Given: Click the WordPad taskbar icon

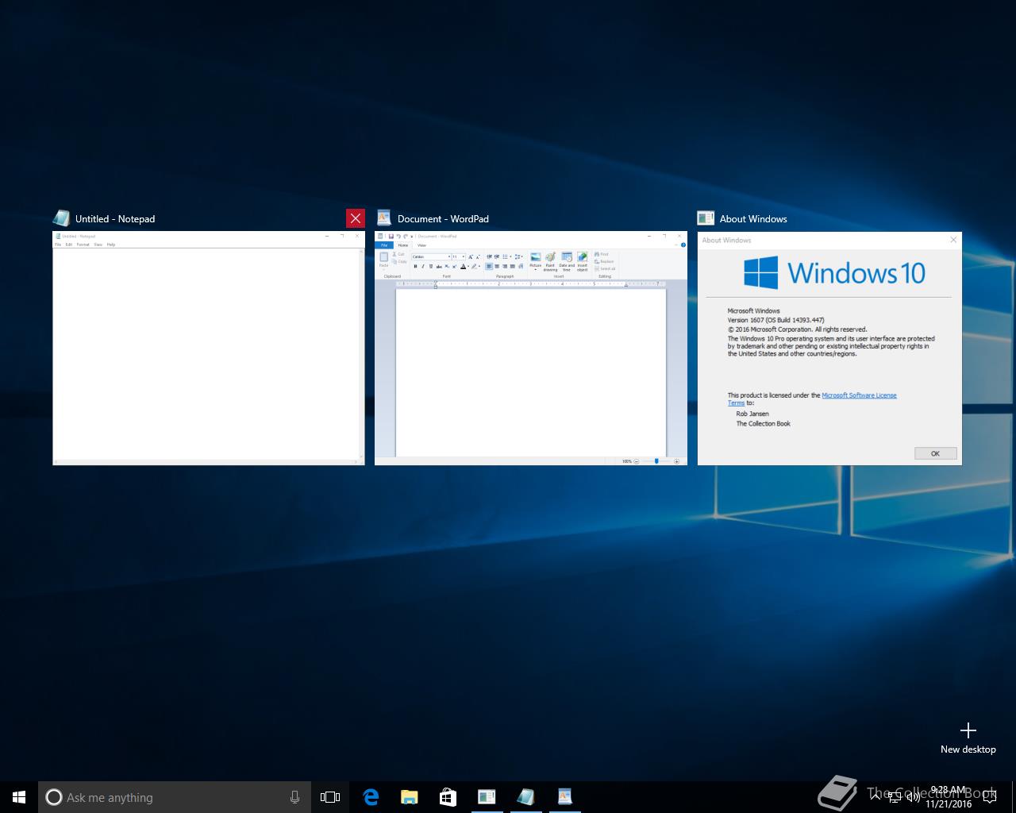Looking at the screenshot, I should pyautogui.click(x=564, y=797).
